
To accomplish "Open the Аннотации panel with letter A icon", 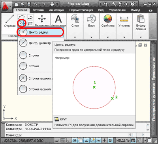I will coord(58,20).
